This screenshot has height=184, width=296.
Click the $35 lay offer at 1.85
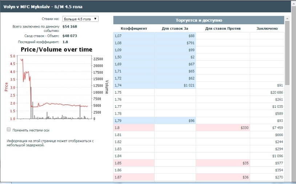point(223,163)
